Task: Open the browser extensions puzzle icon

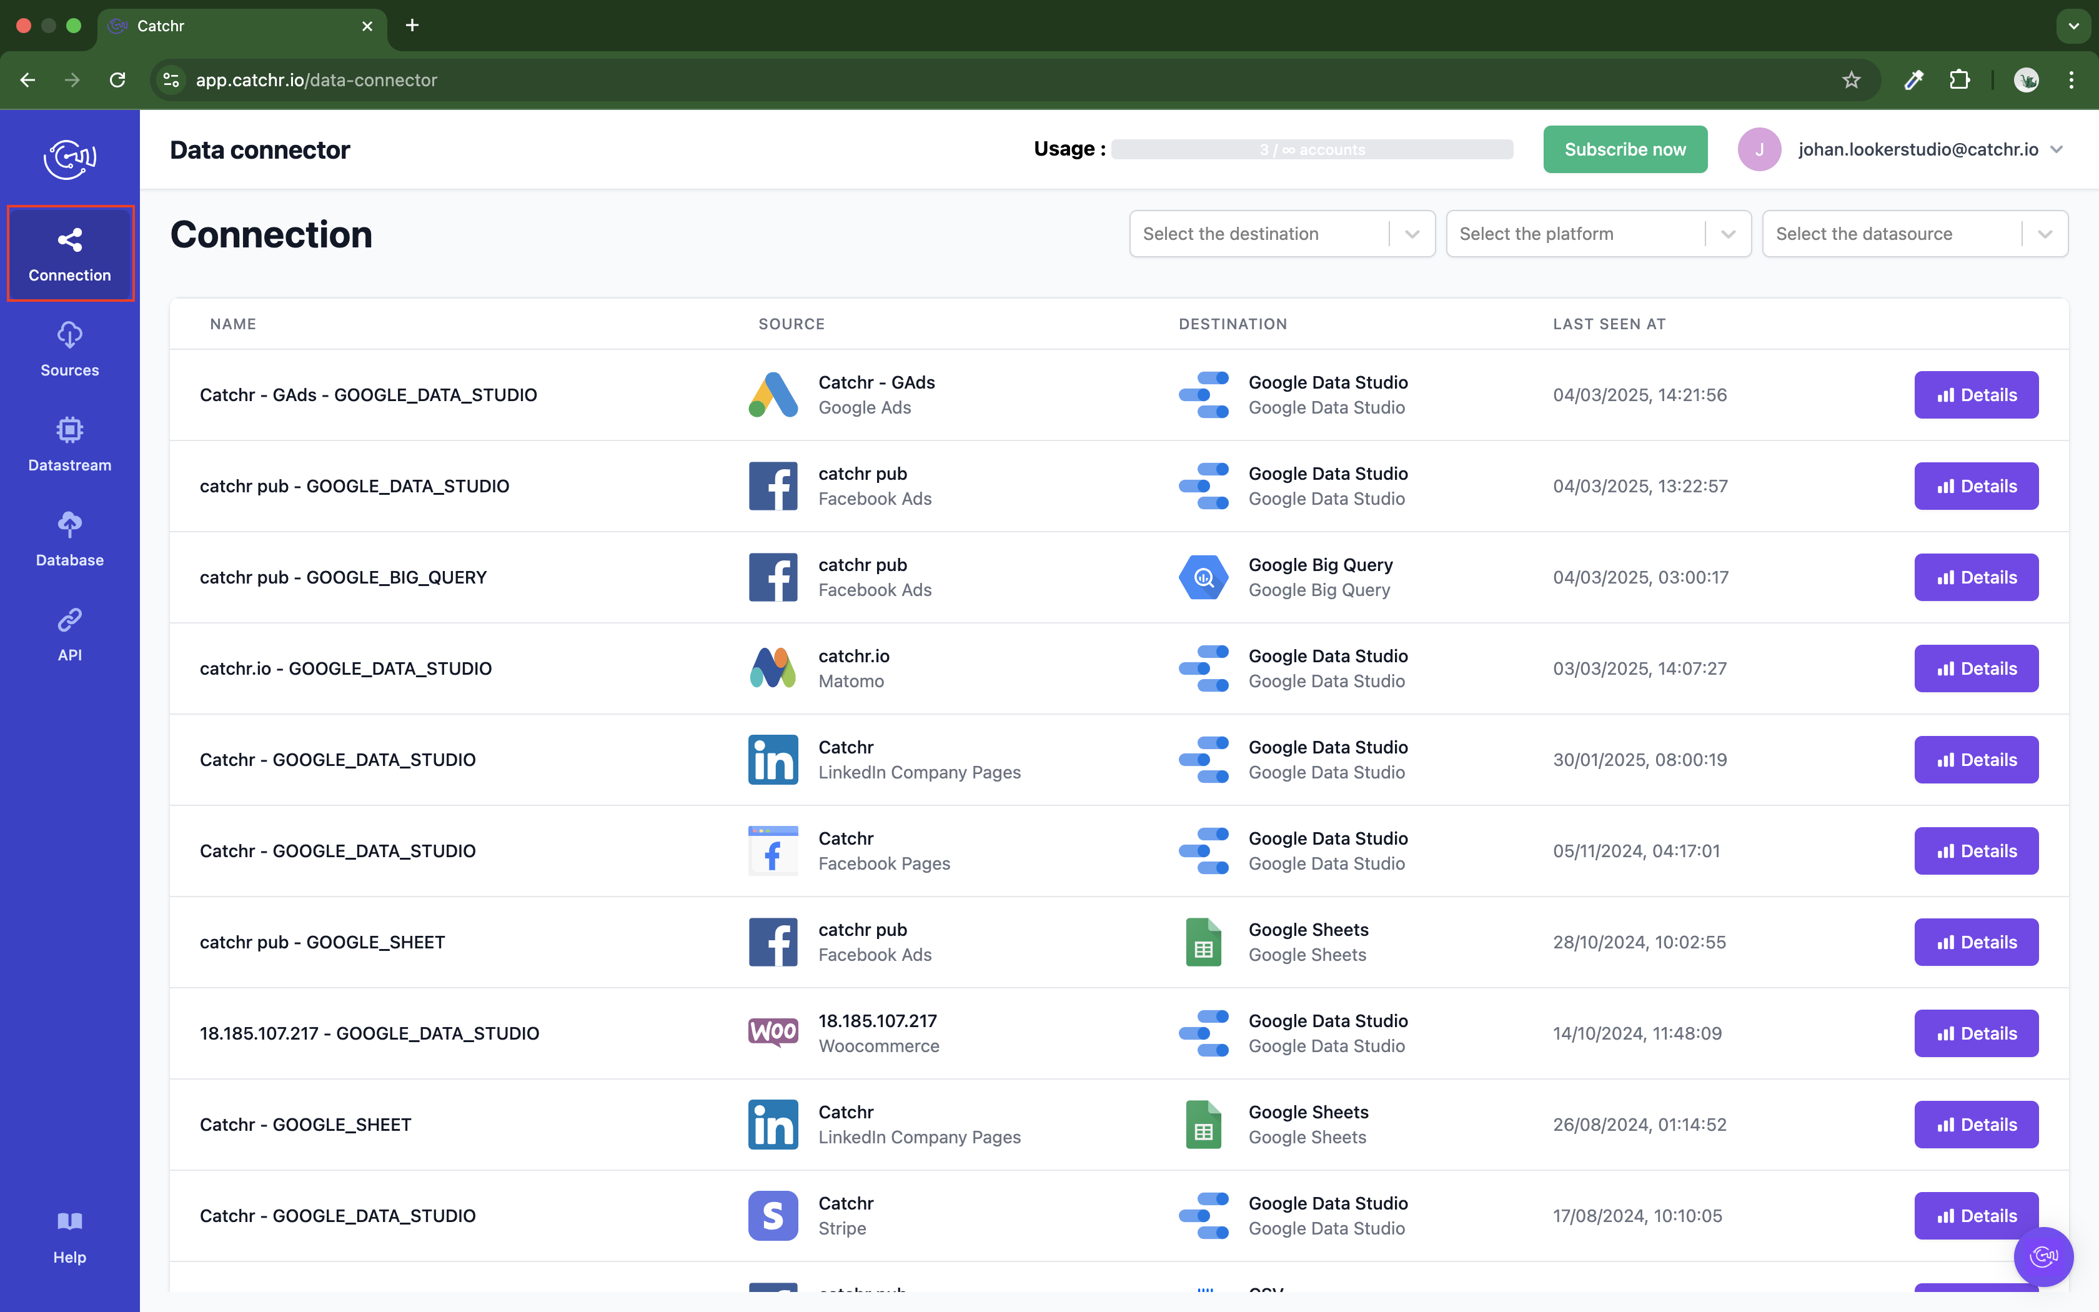Action: pyautogui.click(x=1959, y=80)
